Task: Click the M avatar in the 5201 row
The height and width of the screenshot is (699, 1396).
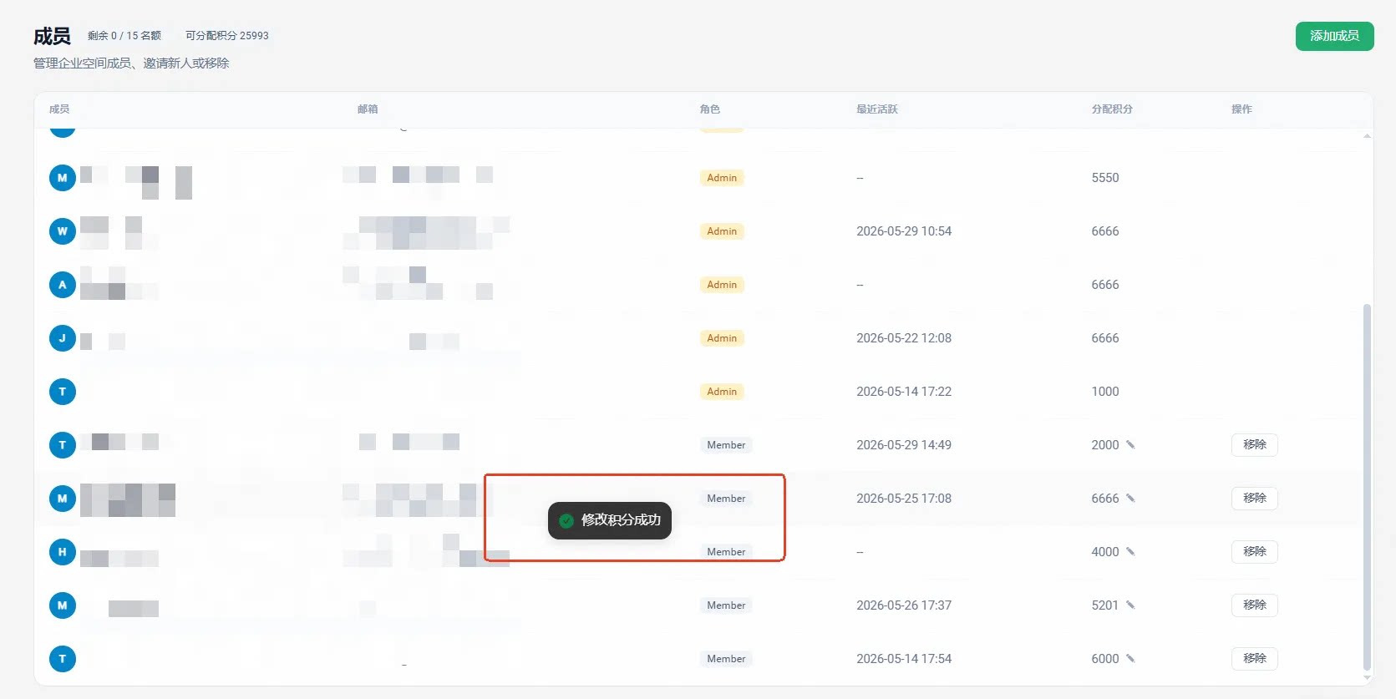Action: (x=63, y=605)
